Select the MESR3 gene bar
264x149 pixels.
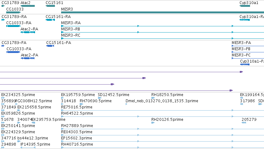[163, 12]
